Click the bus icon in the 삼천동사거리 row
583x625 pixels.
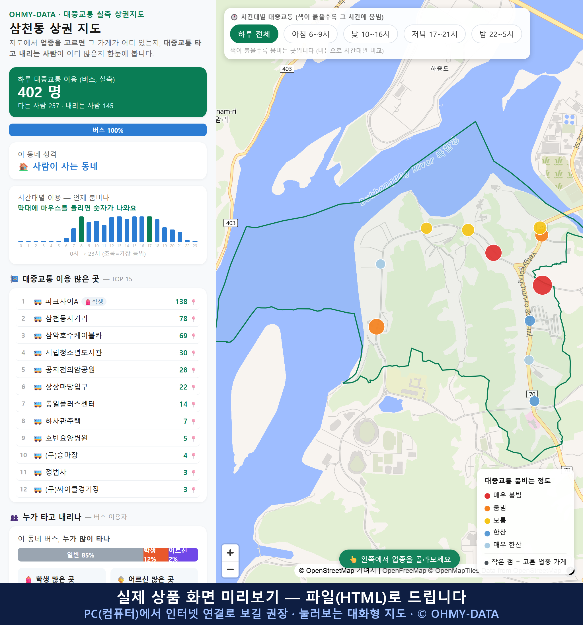pyautogui.click(x=38, y=319)
